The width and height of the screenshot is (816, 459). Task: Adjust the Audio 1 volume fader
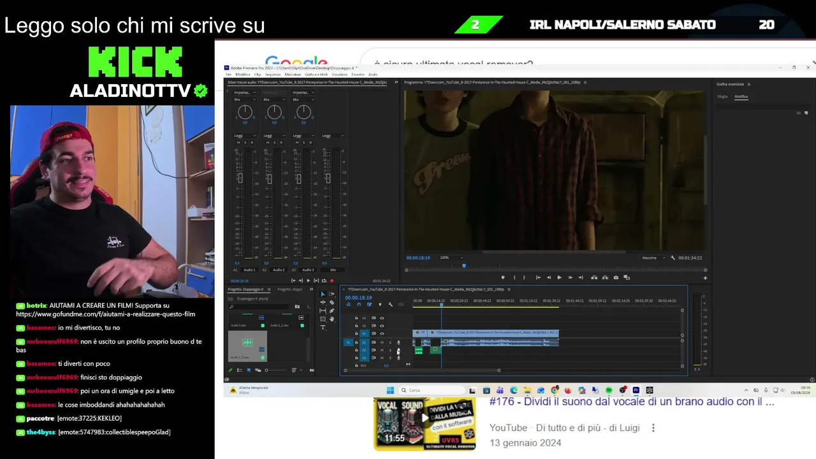[x=240, y=178]
